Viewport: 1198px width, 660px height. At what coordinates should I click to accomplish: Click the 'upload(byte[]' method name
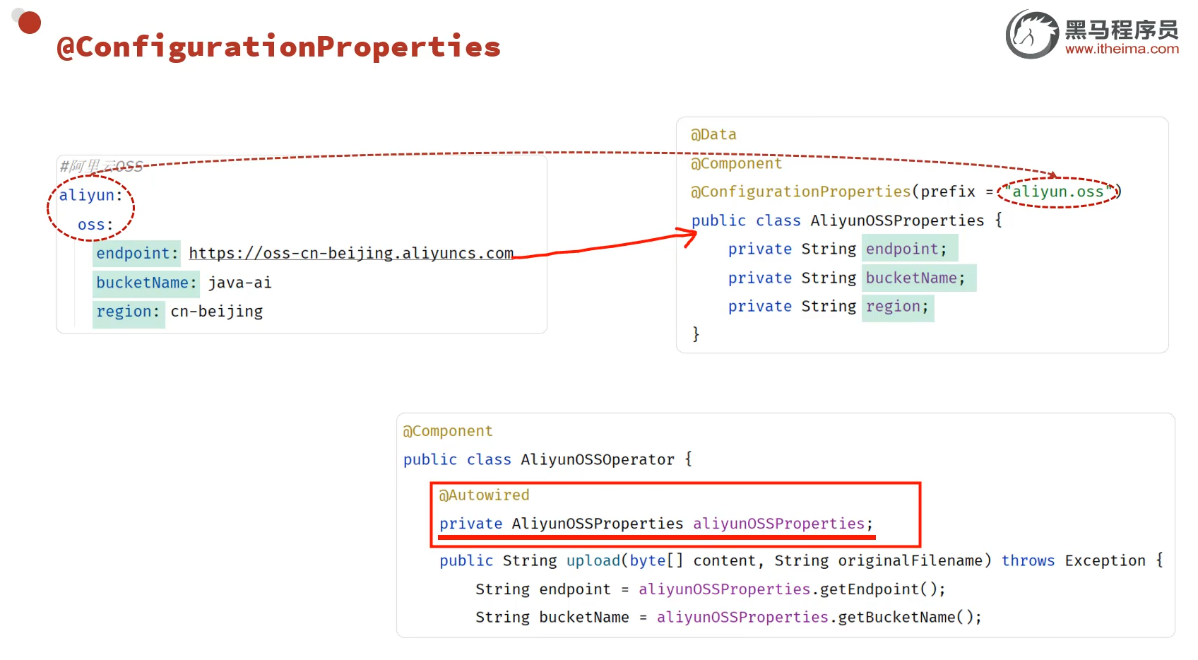[624, 560]
